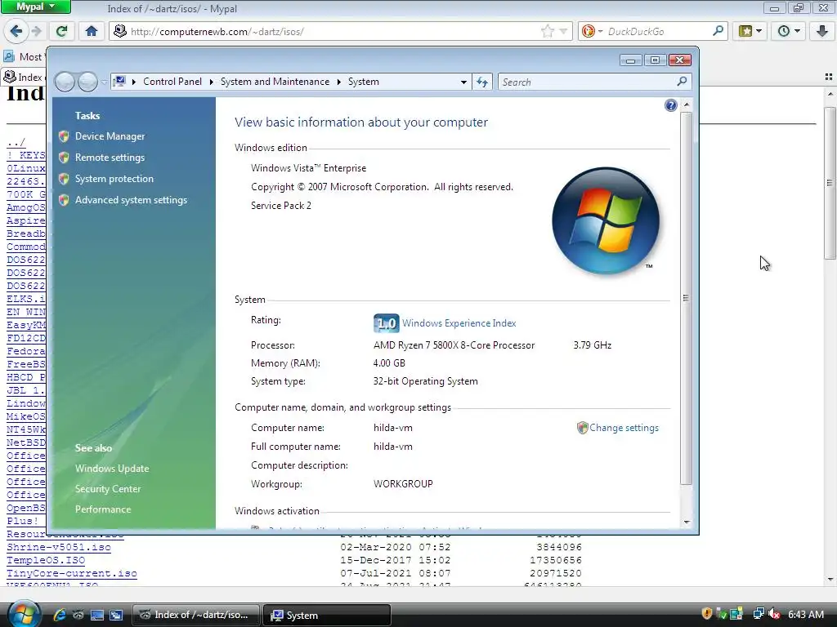
Task: Expand arrow after System and Maintenance breadcrumb
Action: coord(338,82)
